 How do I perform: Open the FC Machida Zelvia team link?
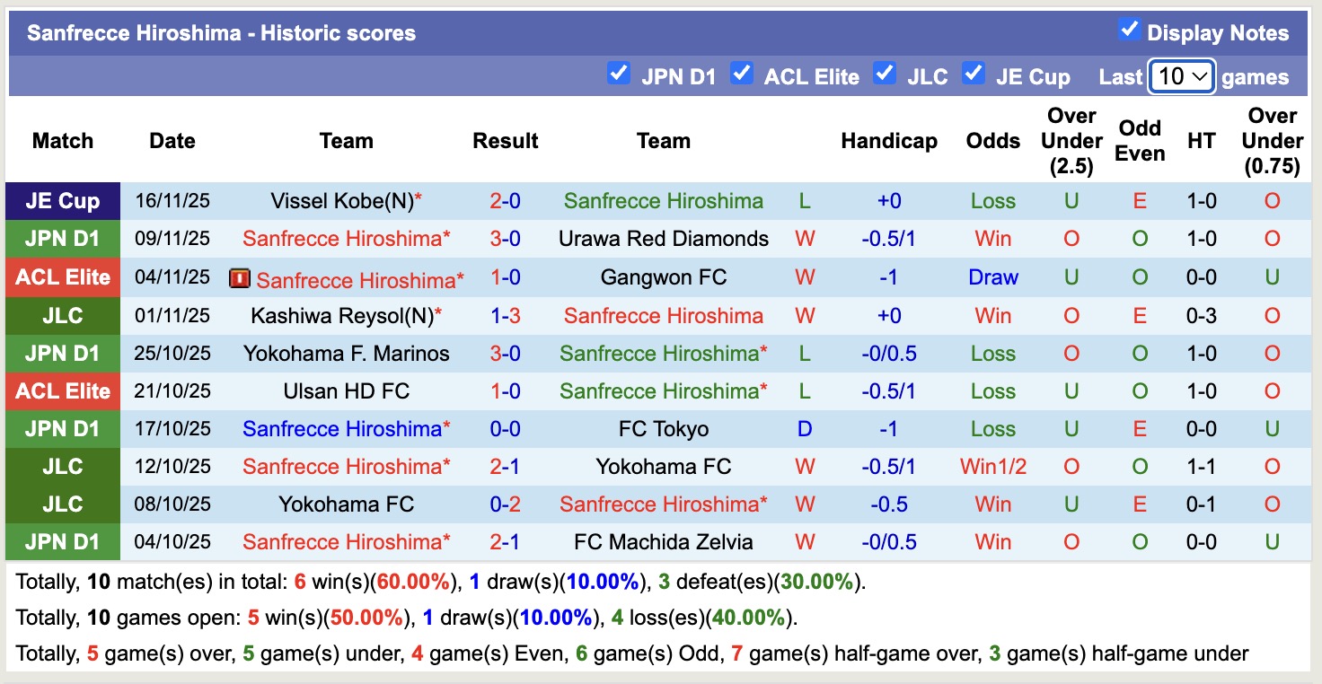coord(663,542)
